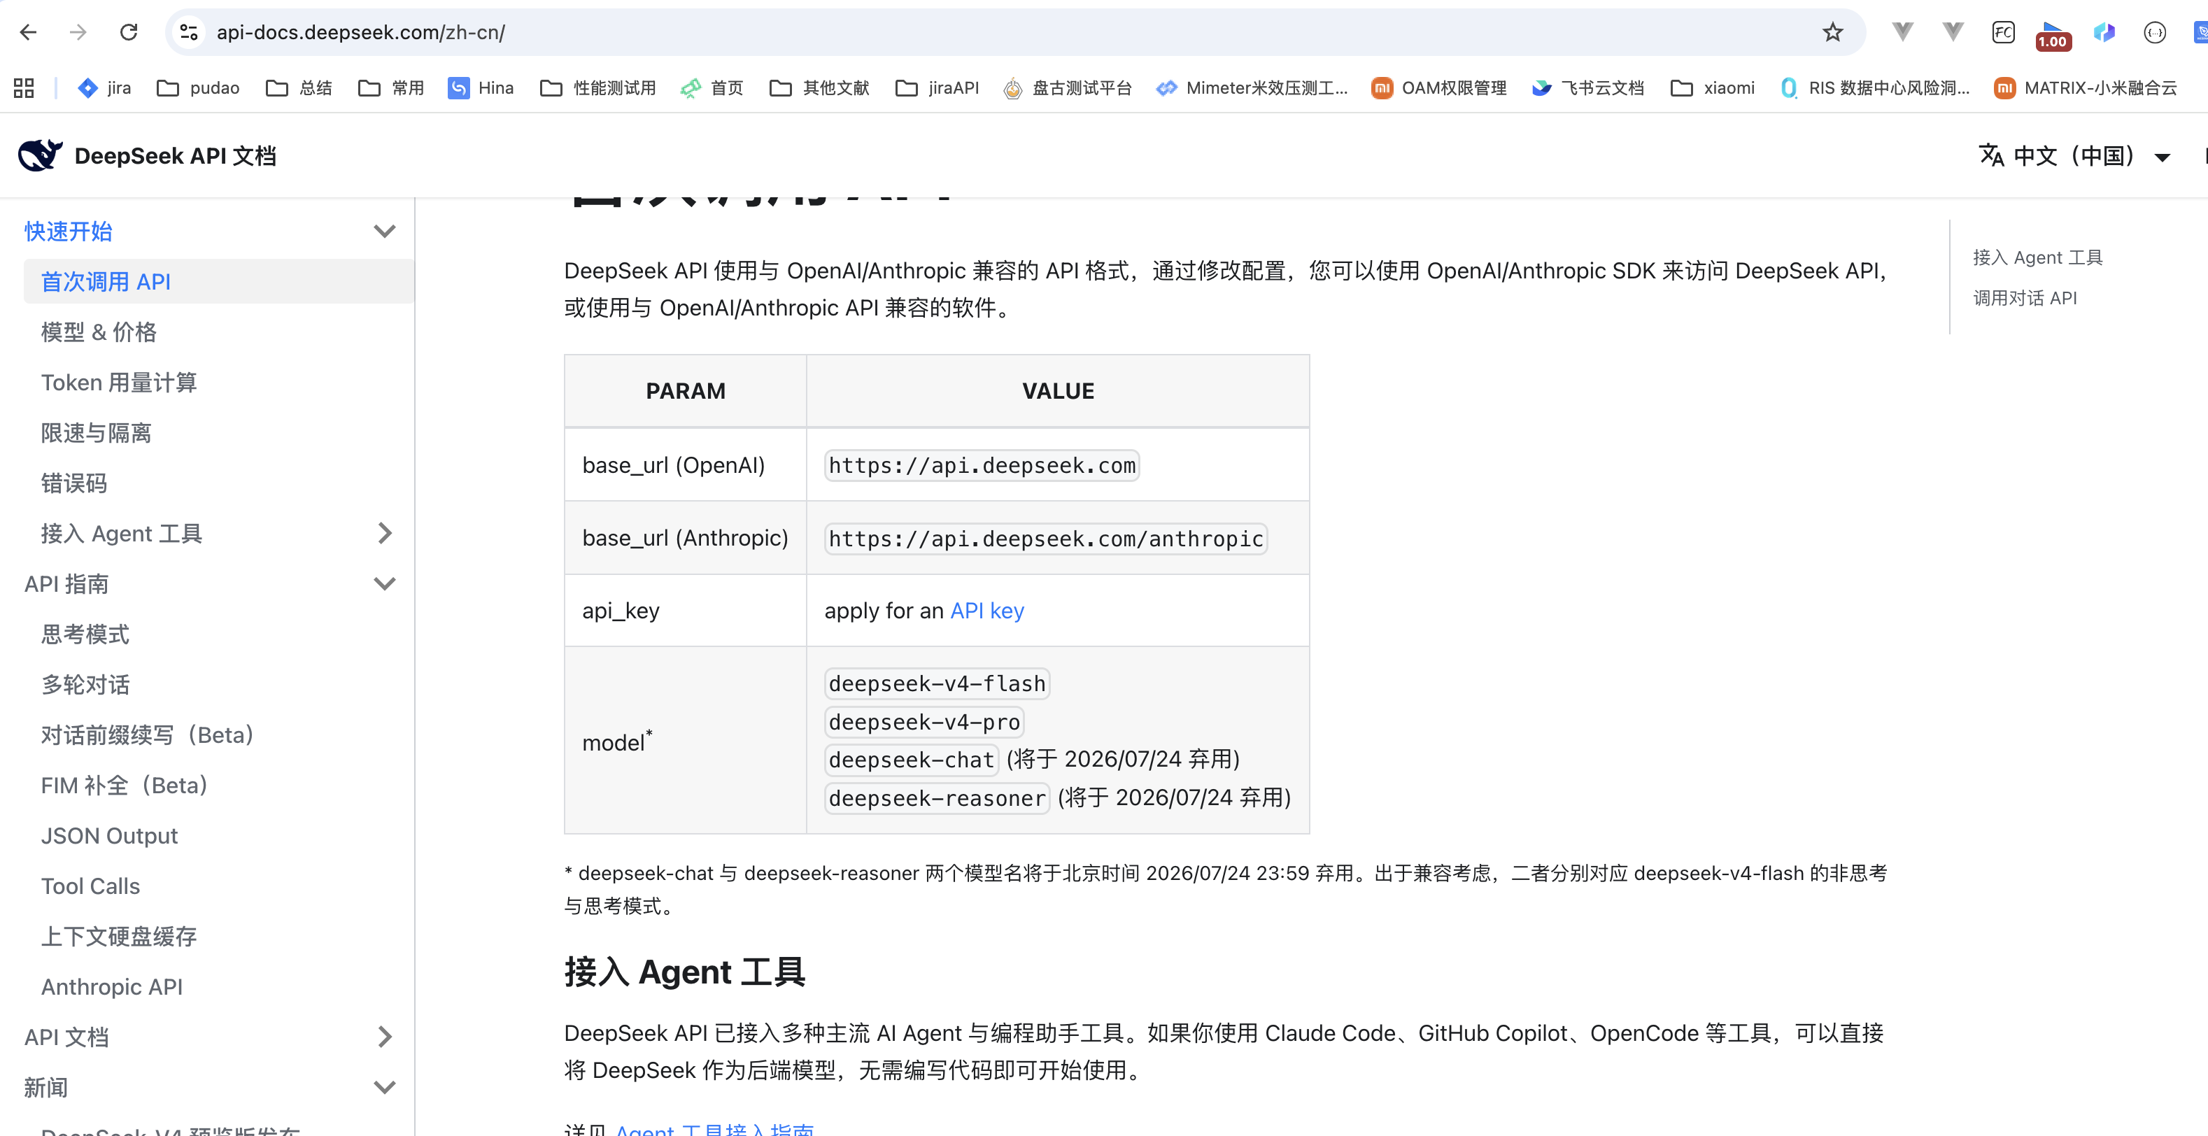
Task: Reload the current page
Action: [129, 33]
